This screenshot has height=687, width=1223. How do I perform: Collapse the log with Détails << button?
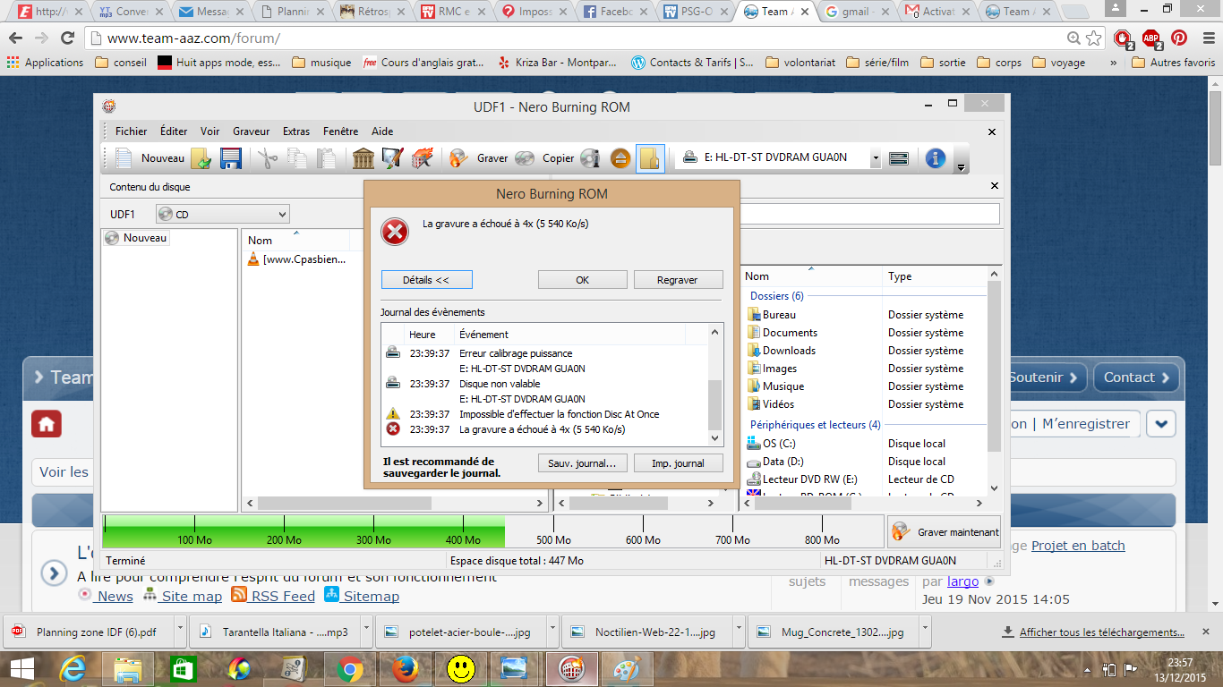(x=426, y=280)
